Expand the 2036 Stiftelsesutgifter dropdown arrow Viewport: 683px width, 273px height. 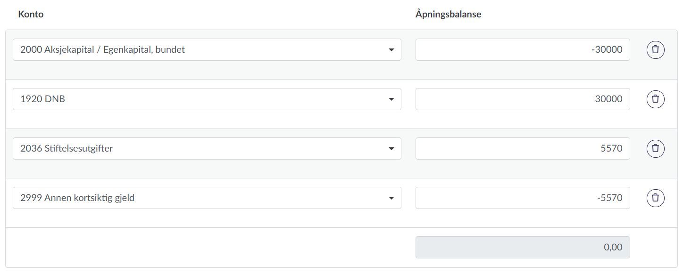point(391,149)
